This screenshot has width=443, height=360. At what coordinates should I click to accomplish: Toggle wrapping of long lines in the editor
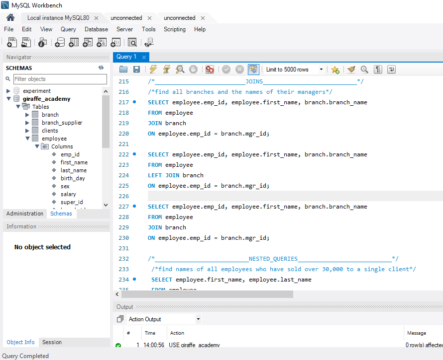coord(390,69)
